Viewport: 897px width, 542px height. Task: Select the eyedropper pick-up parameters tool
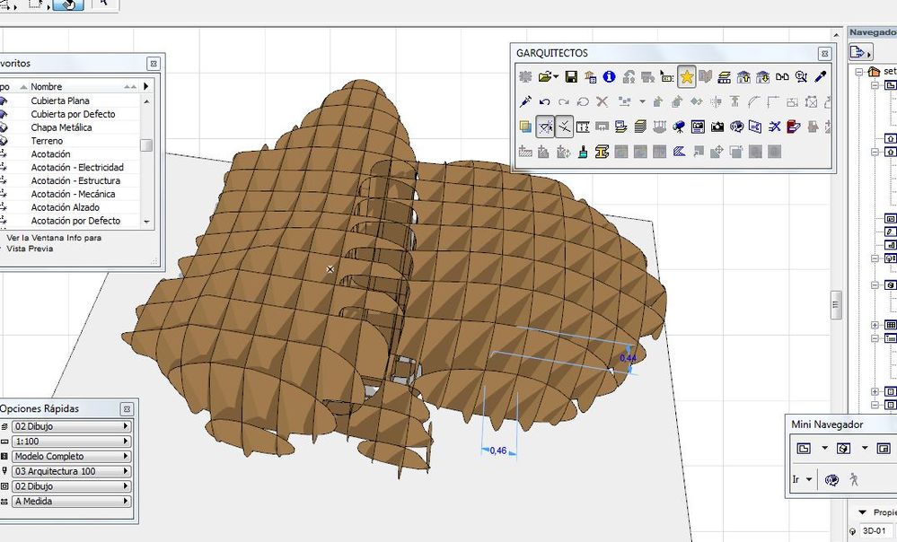[820, 77]
